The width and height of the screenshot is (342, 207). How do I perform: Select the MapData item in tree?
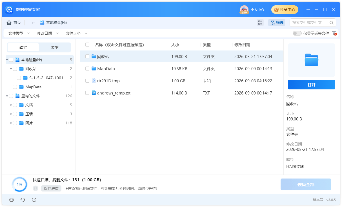point(33,87)
